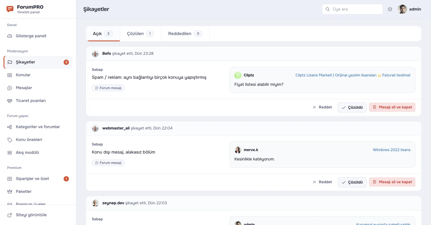Click the Paketler crown icon
This screenshot has height=225, width=431.
10,192
